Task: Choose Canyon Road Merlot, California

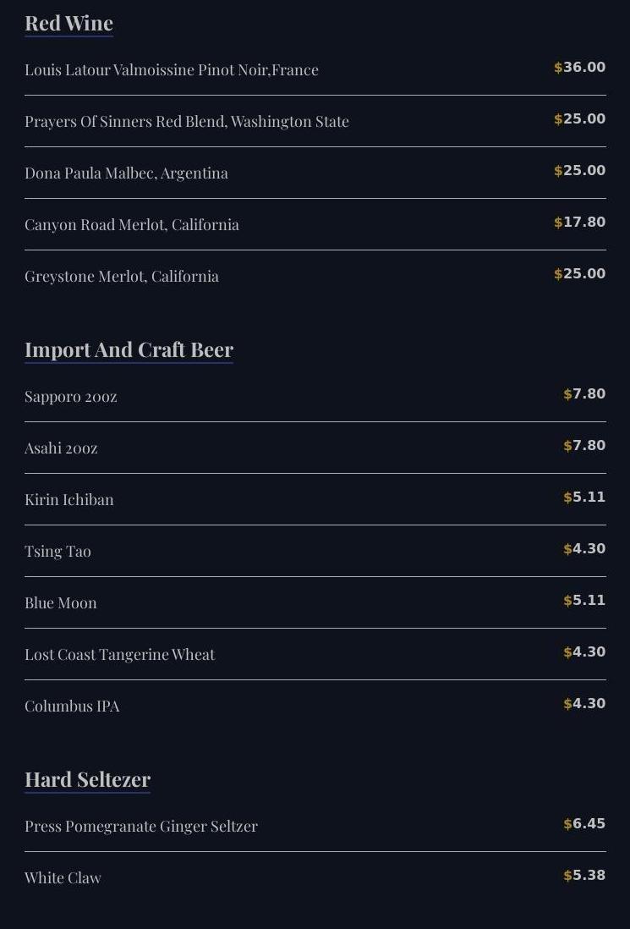Action: 132,225
